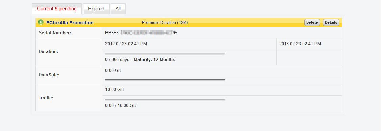Click the serial number value

(x=141, y=33)
